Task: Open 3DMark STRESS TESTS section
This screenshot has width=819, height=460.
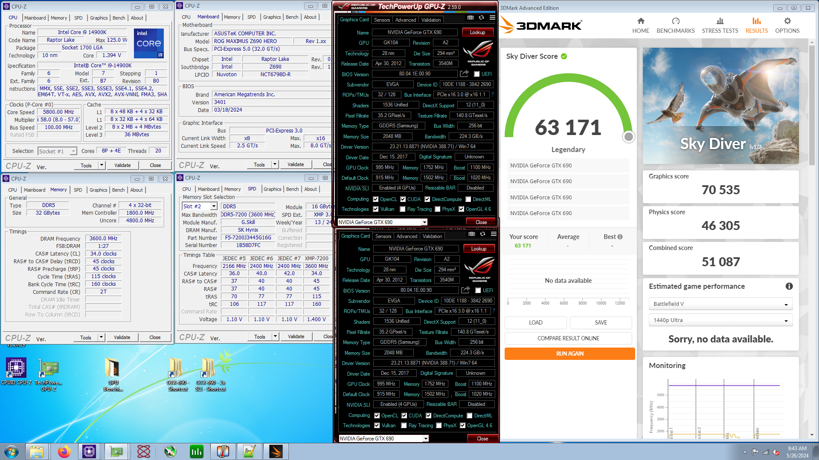Action: tap(720, 26)
